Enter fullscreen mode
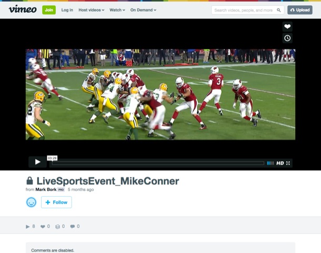 pos(288,163)
